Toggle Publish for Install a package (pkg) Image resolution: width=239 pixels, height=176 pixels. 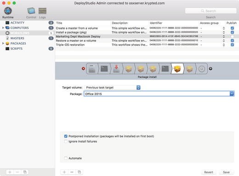232,32
